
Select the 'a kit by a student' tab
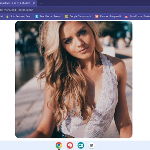pyautogui.click(x=18, y=3)
